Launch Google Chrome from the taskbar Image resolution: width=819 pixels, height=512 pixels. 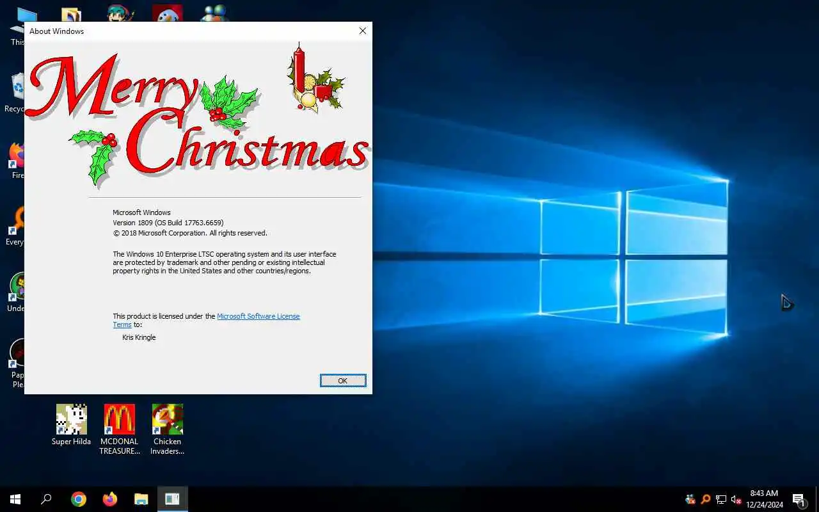tap(79, 499)
